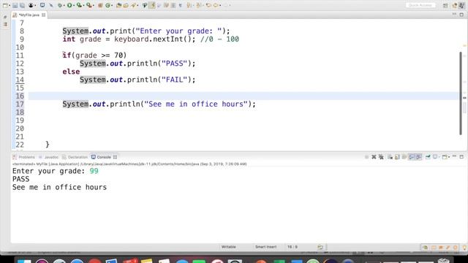The image size is (468, 263).
Task: Open the Run button dropdown arrow
Action: click(x=74, y=5)
